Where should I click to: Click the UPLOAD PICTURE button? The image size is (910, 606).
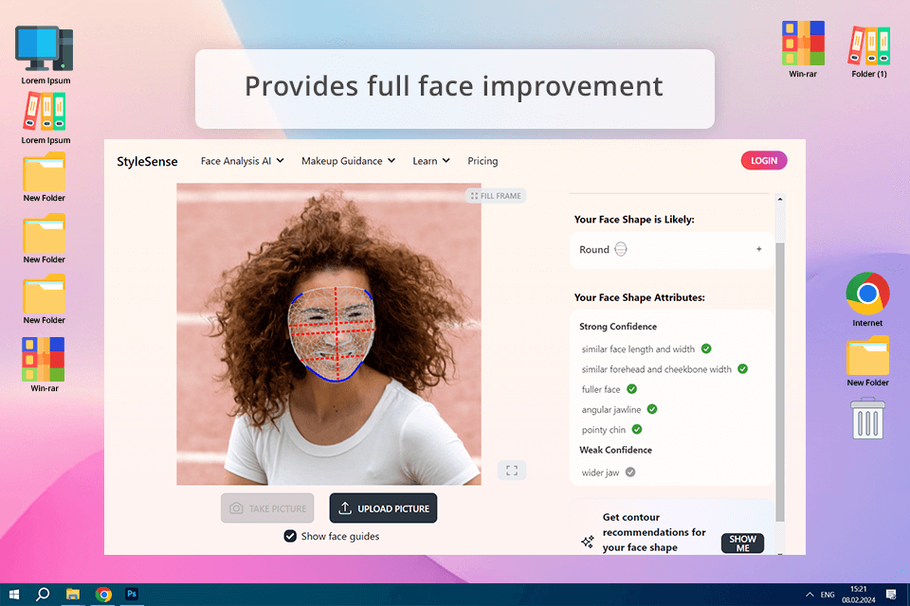pos(383,508)
